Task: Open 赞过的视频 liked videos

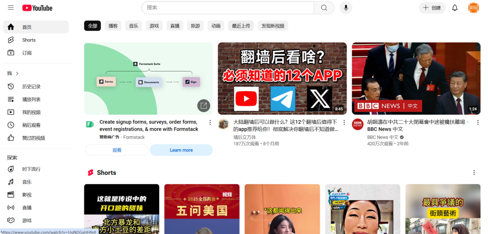Action: point(33,138)
